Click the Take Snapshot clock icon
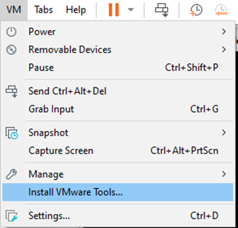 click(196, 10)
